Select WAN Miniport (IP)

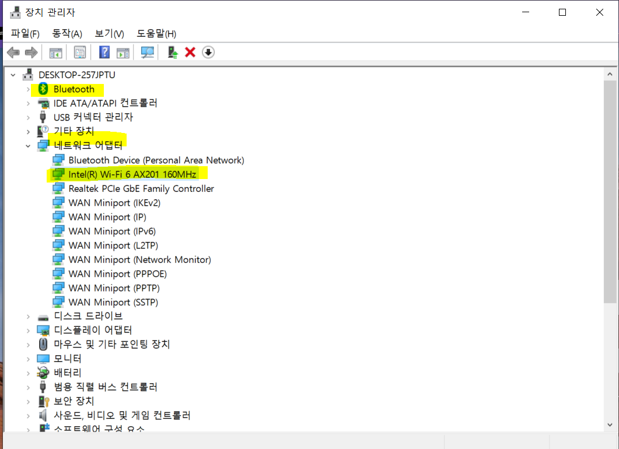point(107,217)
